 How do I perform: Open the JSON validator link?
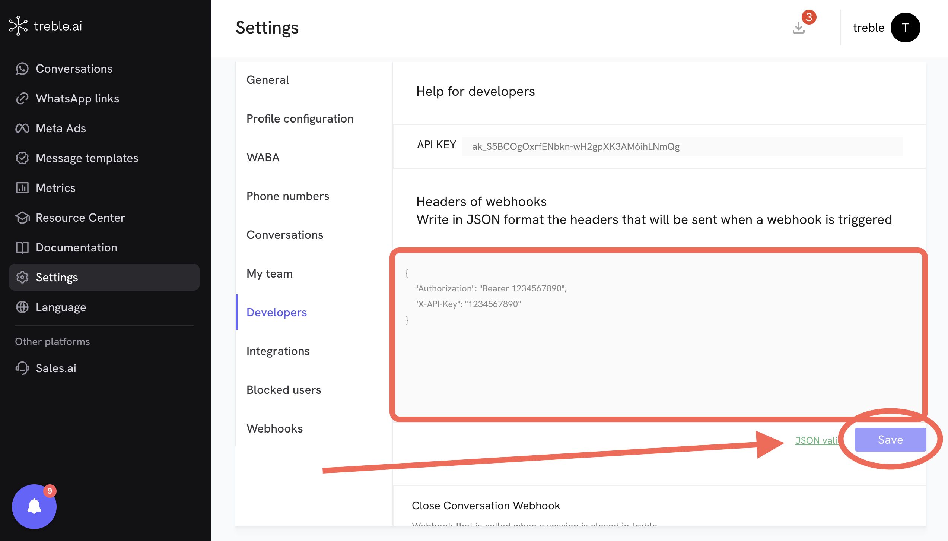click(817, 440)
